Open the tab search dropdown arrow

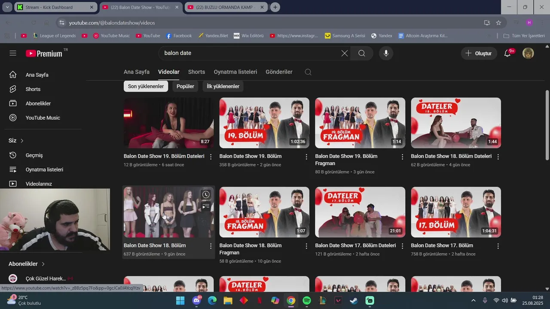[7, 7]
